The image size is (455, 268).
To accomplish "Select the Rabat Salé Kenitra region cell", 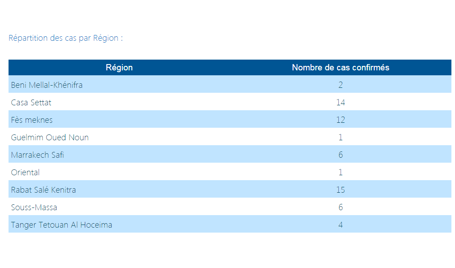I will point(44,190).
